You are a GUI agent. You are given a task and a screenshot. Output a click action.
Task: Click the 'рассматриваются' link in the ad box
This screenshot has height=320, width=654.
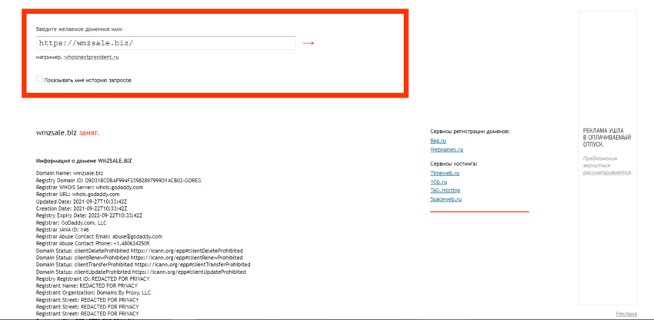click(x=606, y=172)
